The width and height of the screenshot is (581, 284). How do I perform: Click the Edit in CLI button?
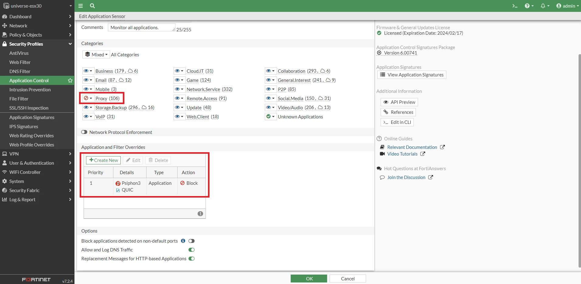click(397, 122)
